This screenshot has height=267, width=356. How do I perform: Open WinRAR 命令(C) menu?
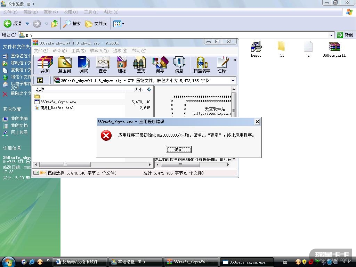tap(60, 51)
